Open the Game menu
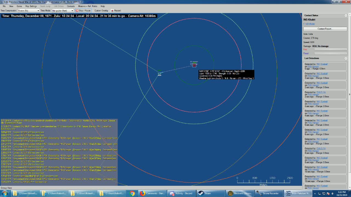The width and height of the screenshot is (351, 197). (19, 6)
